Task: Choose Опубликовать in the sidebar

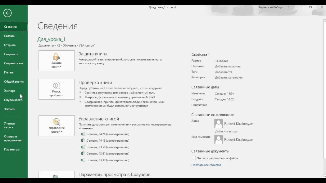Action: [14, 100]
